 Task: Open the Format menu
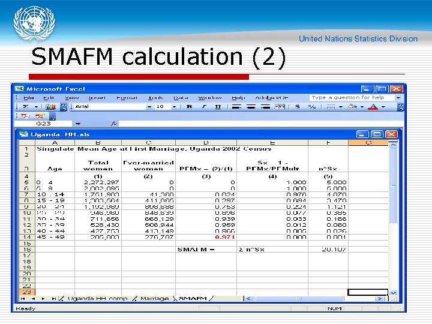click(127, 98)
